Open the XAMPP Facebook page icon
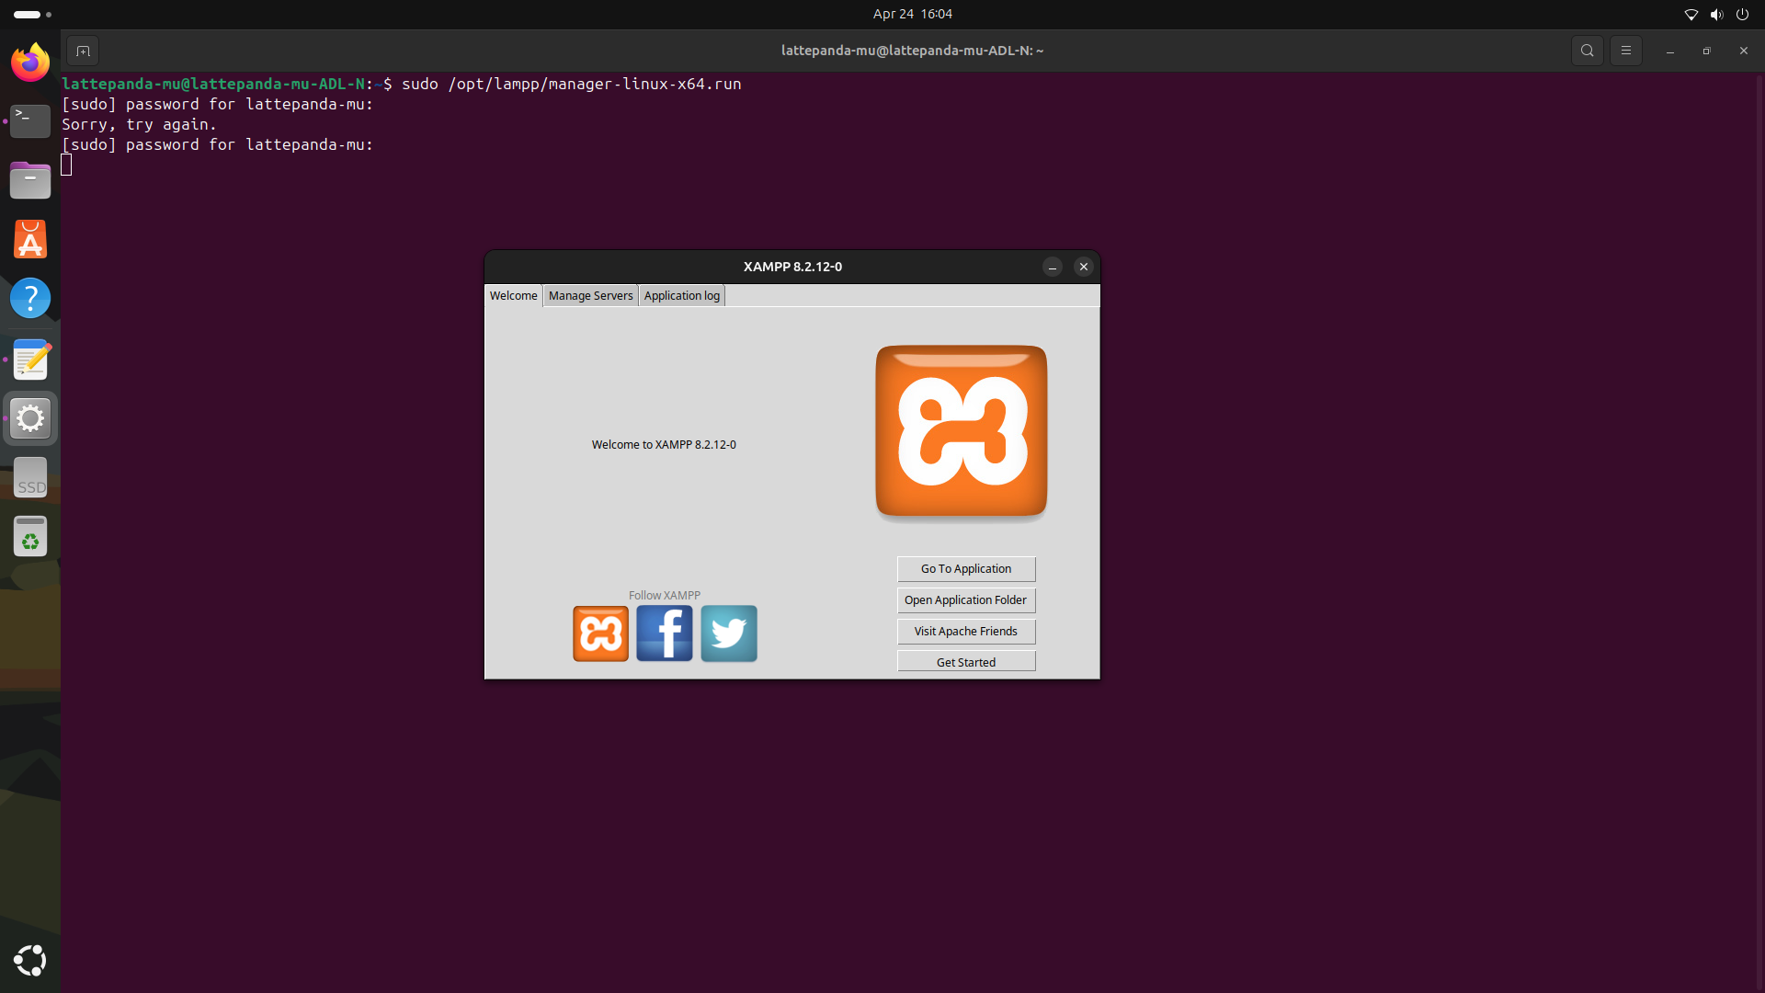 665,633
